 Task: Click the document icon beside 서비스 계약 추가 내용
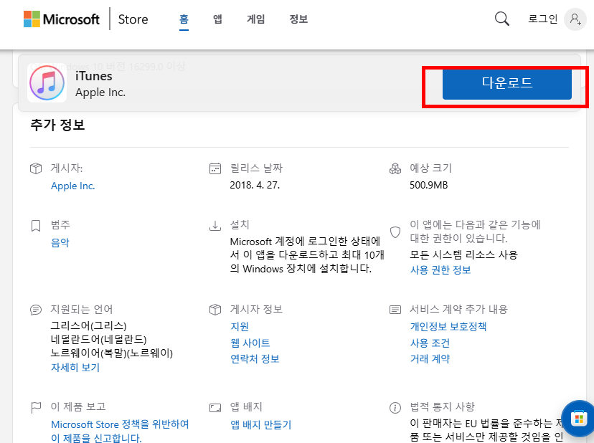click(395, 310)
